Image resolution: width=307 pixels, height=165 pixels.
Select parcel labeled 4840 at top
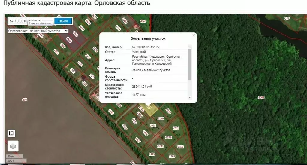coord(143,21)
